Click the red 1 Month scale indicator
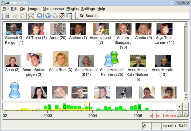191x131 pixels. 161,115
